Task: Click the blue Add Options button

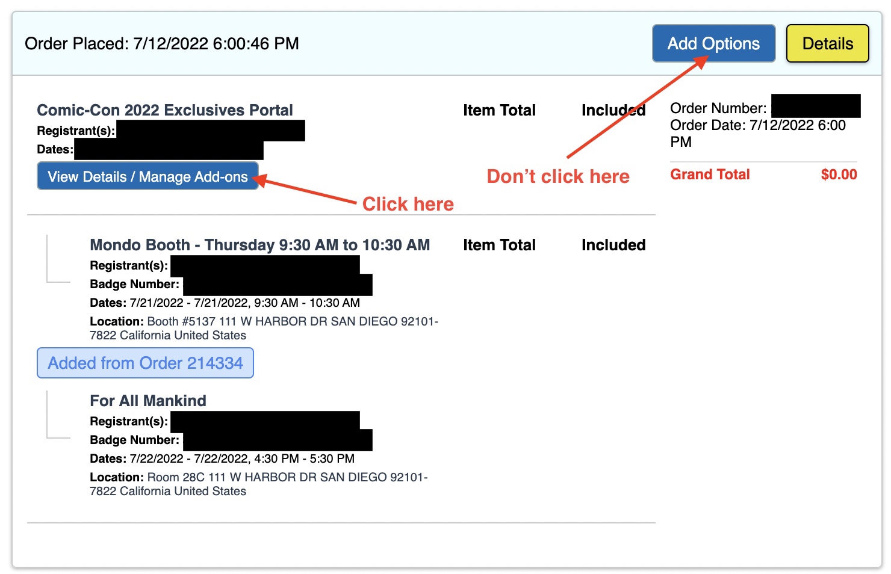Action: coord(713,43)
